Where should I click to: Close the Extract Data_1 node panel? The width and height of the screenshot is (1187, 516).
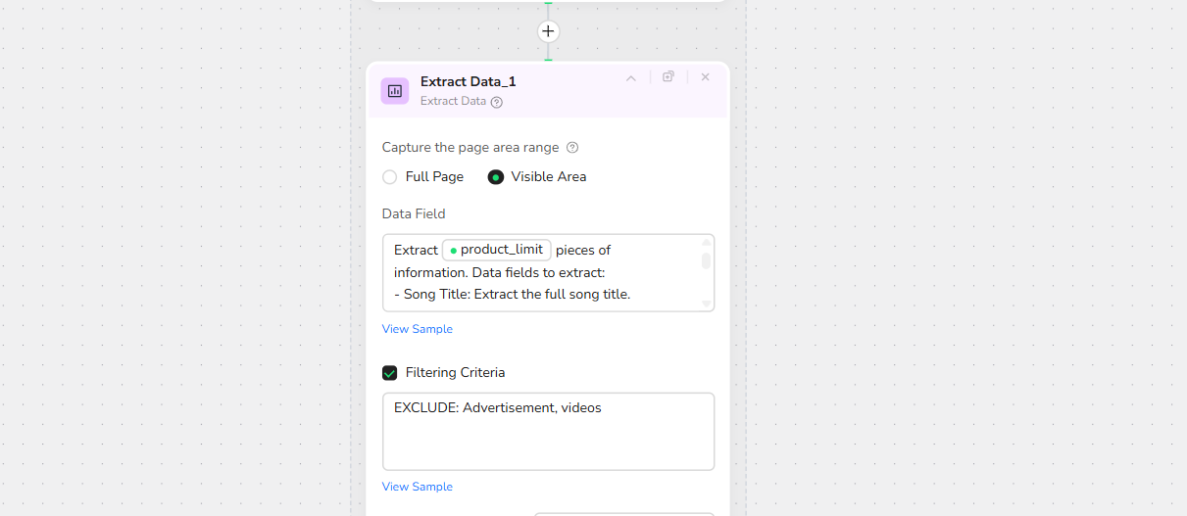coord(705,76)
